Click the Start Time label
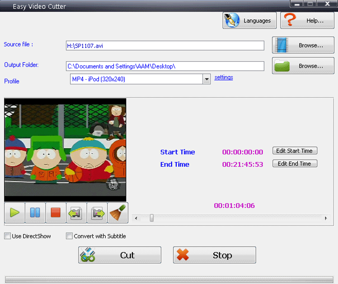This screenshot has width=338, height=284. (178, 152)
